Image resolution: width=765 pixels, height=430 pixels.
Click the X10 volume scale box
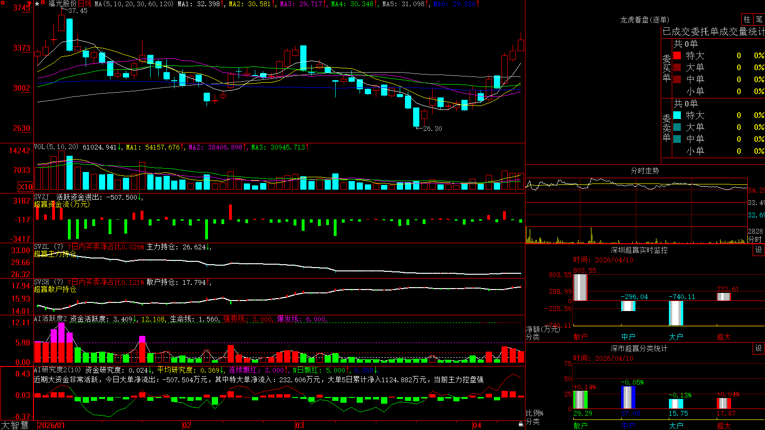[25, 187]
